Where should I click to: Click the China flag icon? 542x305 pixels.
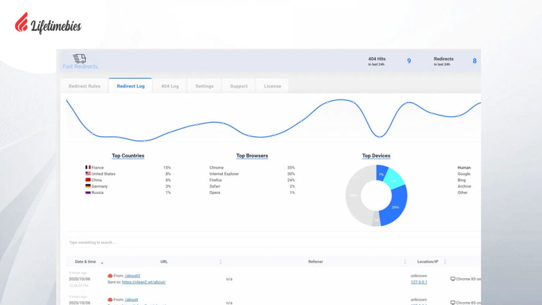pos(88,180)
